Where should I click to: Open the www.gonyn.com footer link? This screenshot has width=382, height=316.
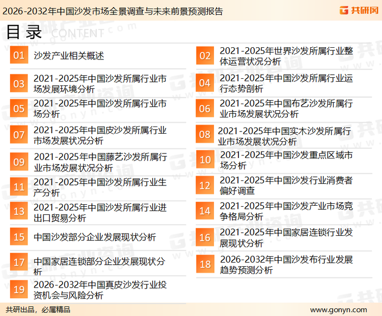(x=338, y=310)
